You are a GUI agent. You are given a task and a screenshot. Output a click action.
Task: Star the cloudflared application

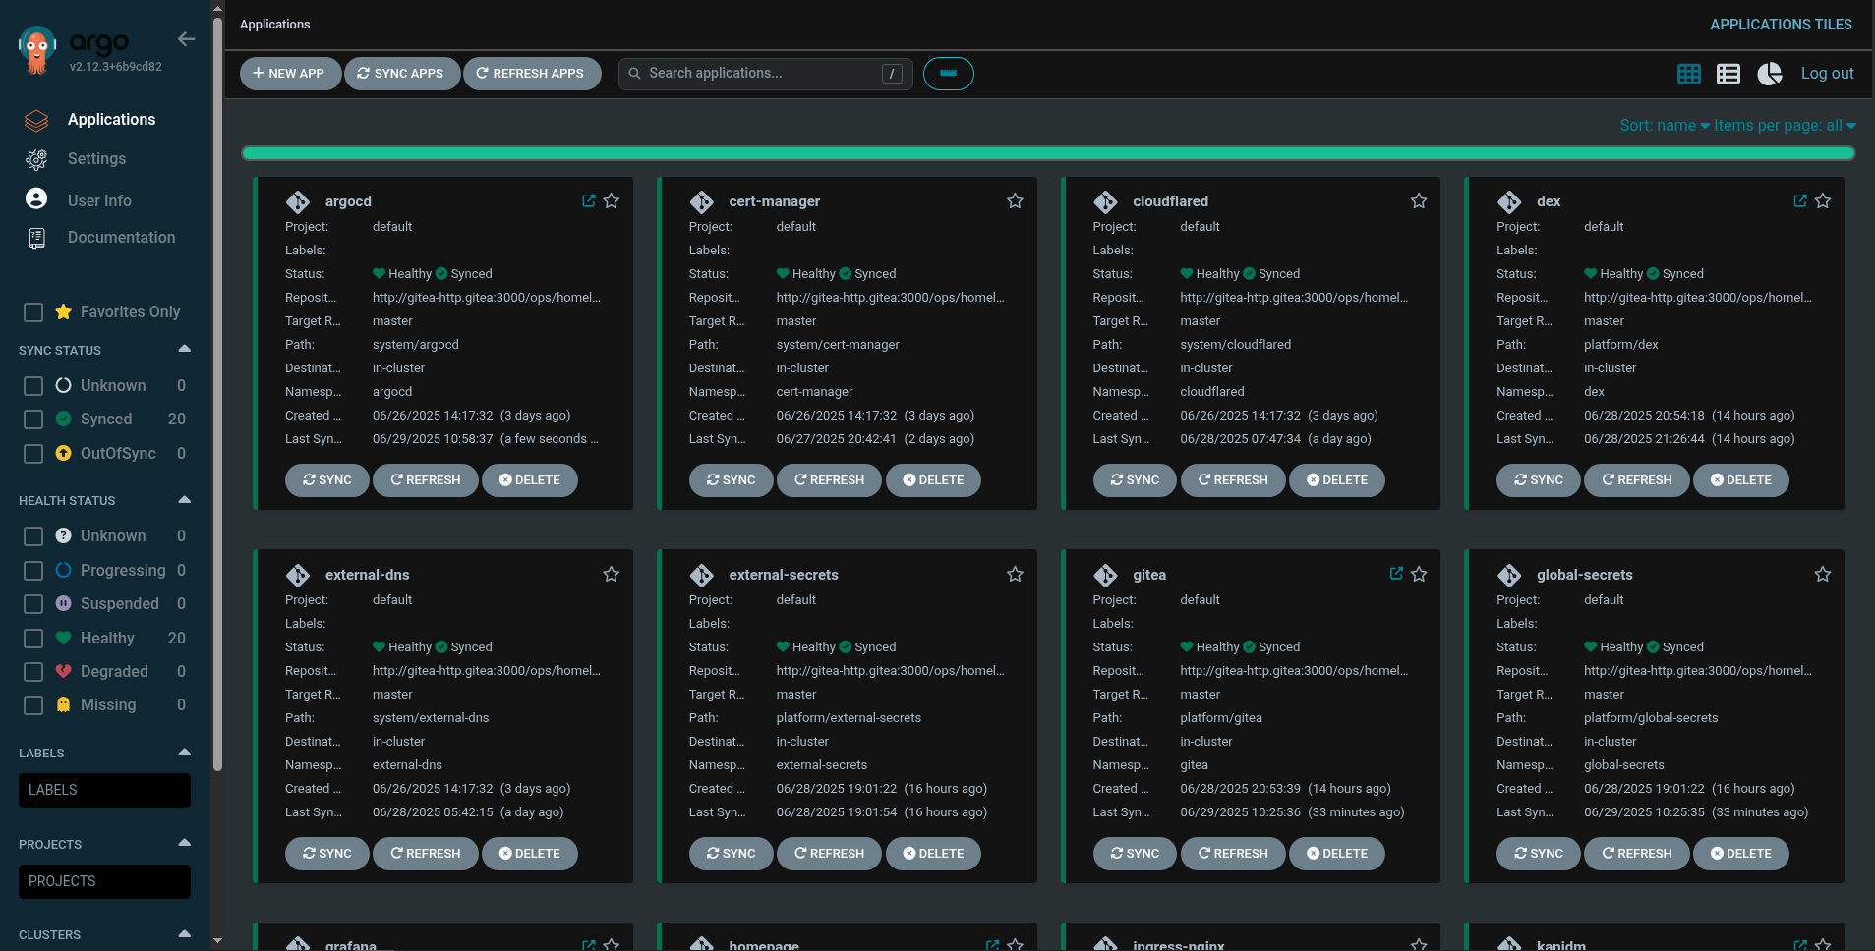pos(1419,200)
